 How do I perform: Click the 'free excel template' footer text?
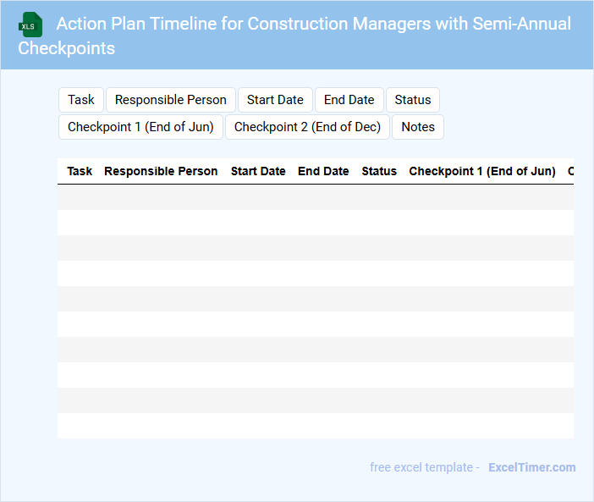423,467
